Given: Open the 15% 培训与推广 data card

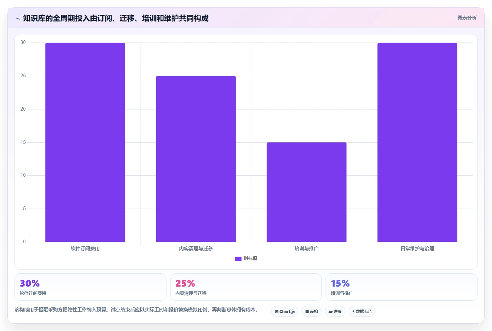Looking at the screenshot, I should click(x=401, y=287).
